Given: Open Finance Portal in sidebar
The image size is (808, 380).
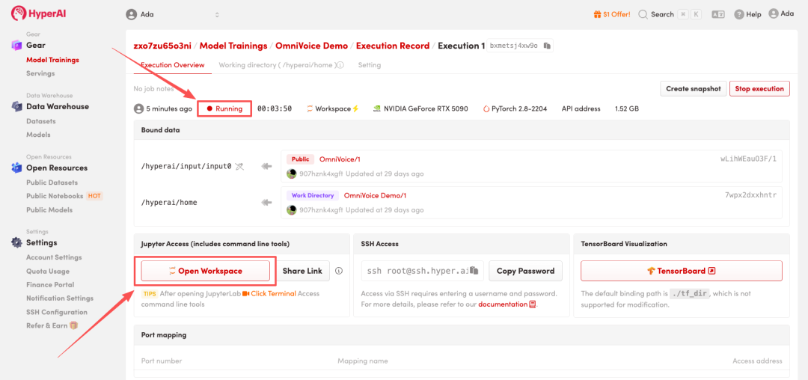Looking at the screenshot, I should click(50, 284).
